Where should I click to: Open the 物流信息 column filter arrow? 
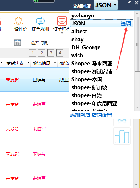(55, 63)
